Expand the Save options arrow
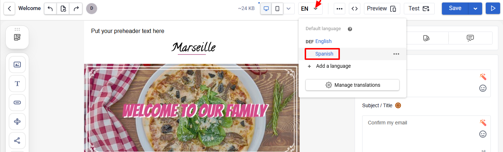Screen dimensions: 503x152 pos(475,9)
